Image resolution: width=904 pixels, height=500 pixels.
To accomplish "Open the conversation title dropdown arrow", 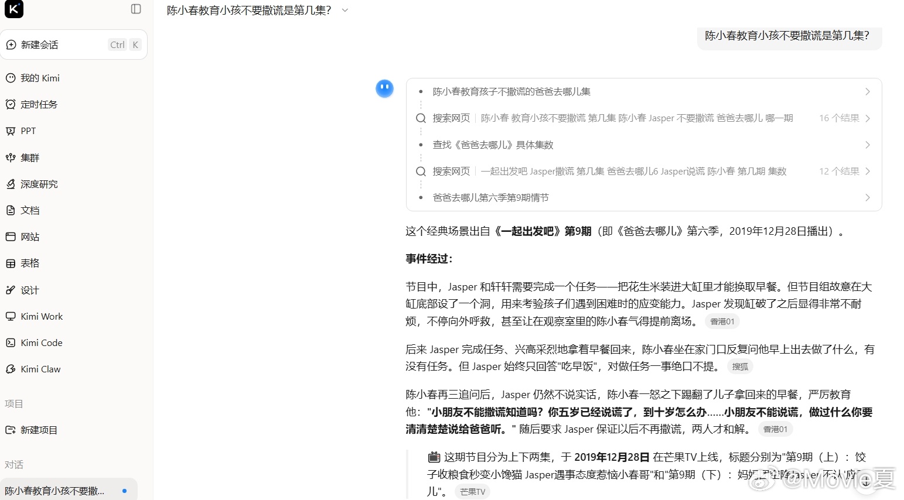I will point(345,10).
